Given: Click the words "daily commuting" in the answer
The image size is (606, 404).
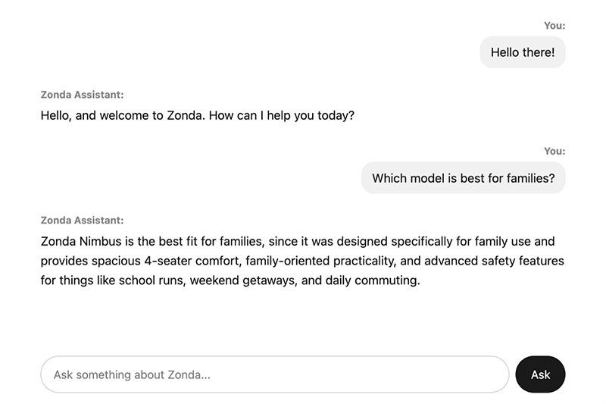Looking at the screenshot, I should point(371,280).
